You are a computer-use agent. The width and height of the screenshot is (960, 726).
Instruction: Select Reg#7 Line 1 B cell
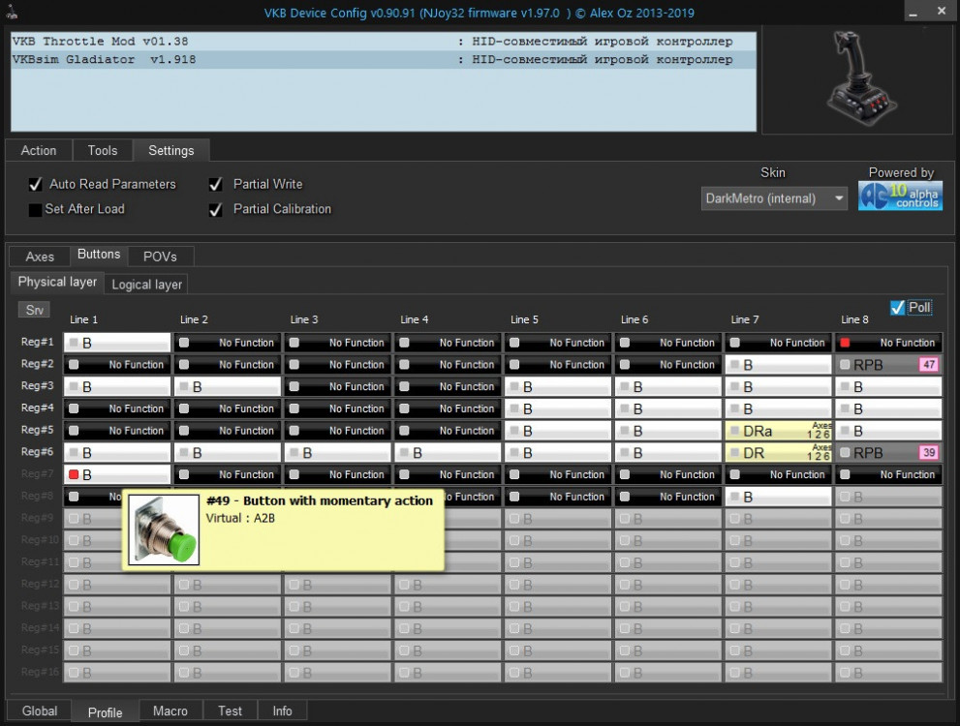tap(117, 474)
